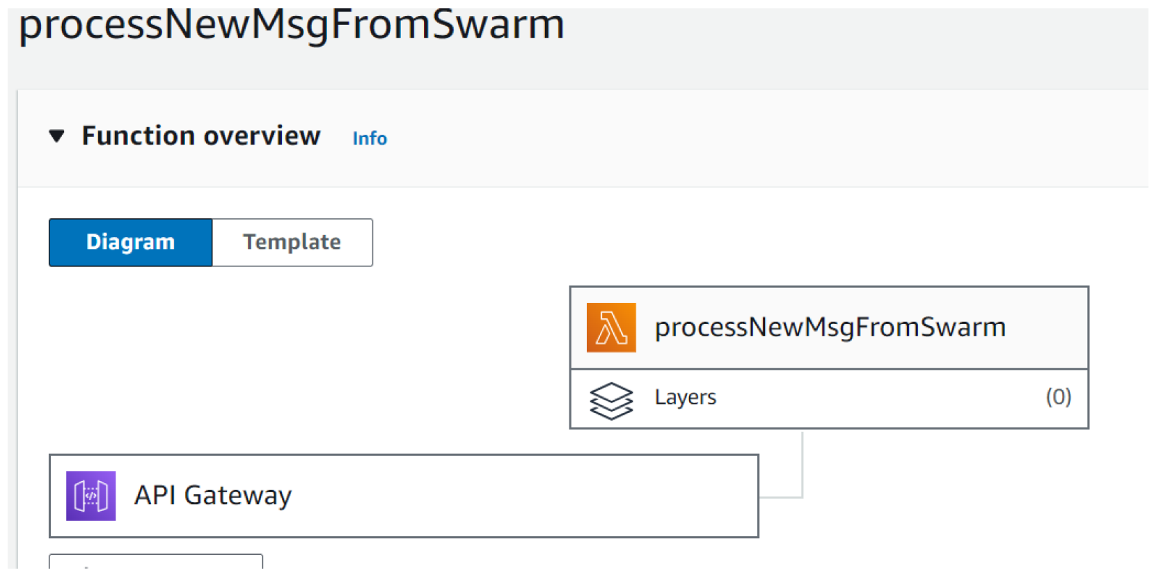Click the Layers stack icon
This screenshot has width=1161, height=577.
[610, 400]
